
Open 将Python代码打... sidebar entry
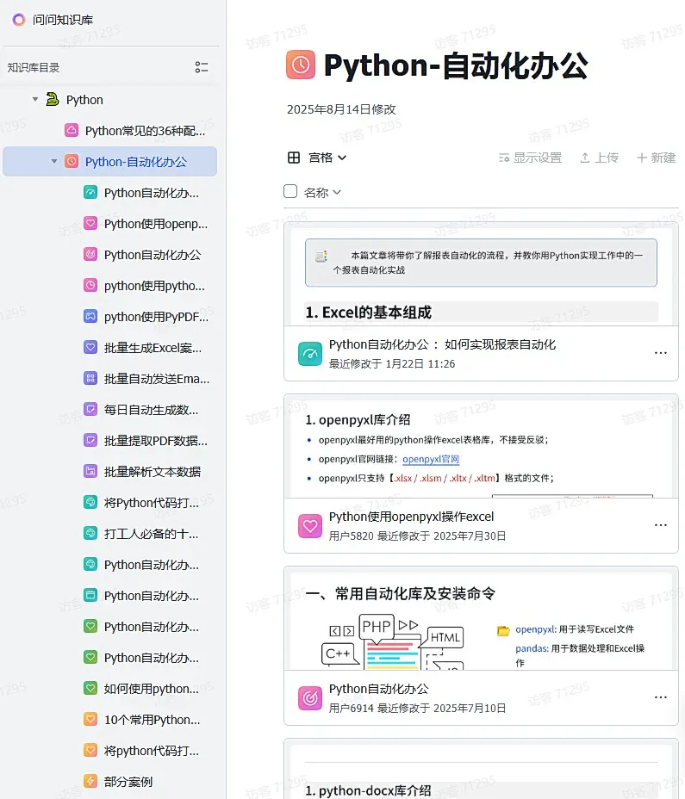pyautogui.click(x=152, y=503)
